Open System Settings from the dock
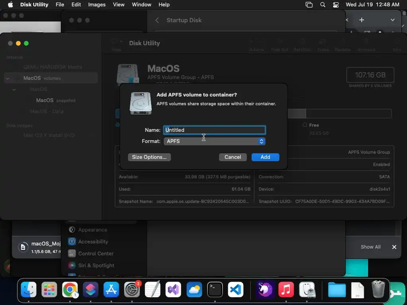 [132, 290]
